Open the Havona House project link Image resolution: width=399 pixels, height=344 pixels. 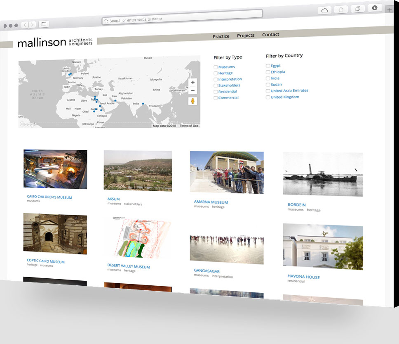pos(303,277)
